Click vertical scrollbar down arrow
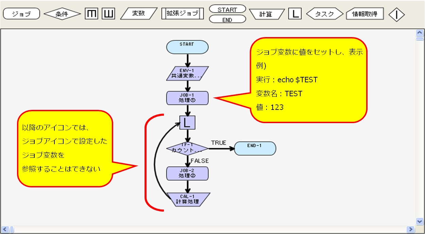This screenshot has width=425, height=234. (x=420, y=221)
